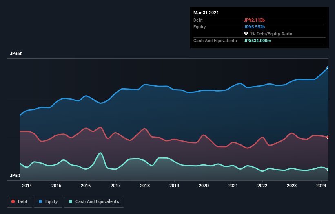Select the Equity endpoint marker on chart
335x214 pixels.
pos(328,67)
